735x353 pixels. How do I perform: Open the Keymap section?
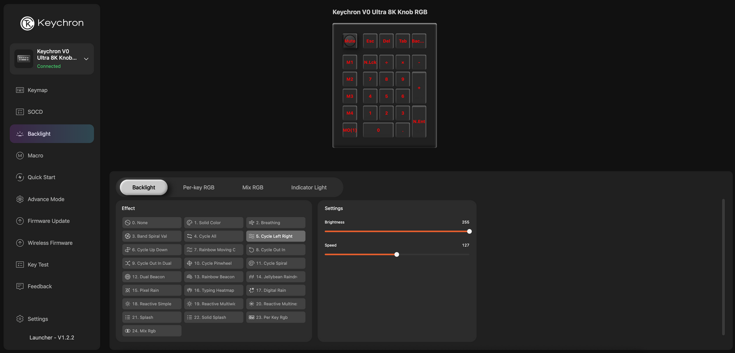coord(37,90)
